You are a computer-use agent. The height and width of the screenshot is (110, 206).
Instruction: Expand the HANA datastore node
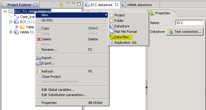11,32
